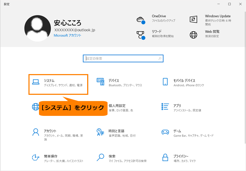
Task: Open the プライバシー padlock icon
Action: pyautogui.click(x=165, y=157)
